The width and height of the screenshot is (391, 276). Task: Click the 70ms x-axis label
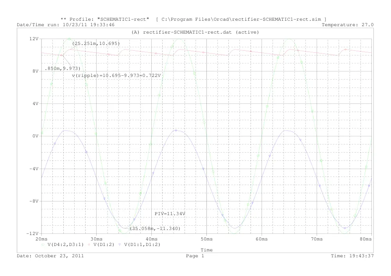(317, 239)
